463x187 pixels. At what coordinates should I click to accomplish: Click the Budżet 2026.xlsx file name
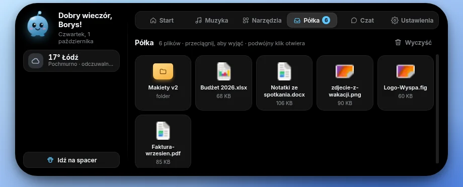tap(224, 87)
